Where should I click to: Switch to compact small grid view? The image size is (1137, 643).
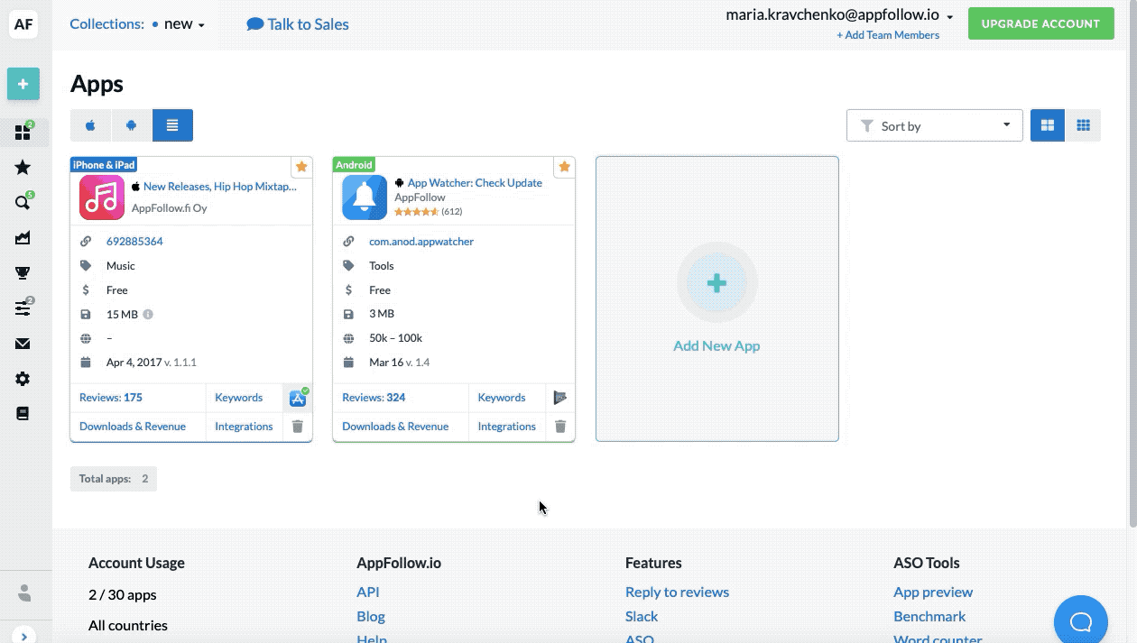click(1083, 125)
